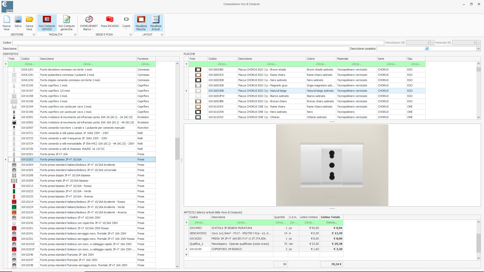Open CHORUSMART Bianco series dropdown
The width and height of the screenshot is (484, 272).
(89, 23)
